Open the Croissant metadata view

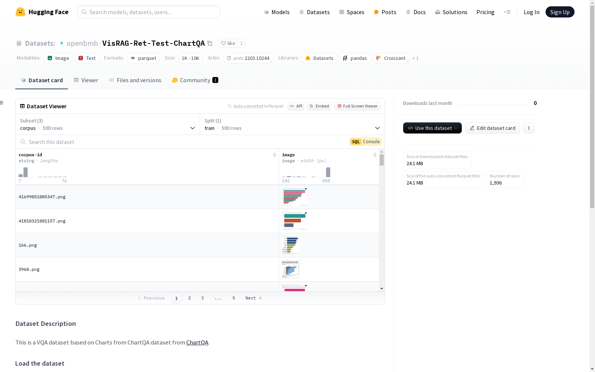tap(390, 58)
